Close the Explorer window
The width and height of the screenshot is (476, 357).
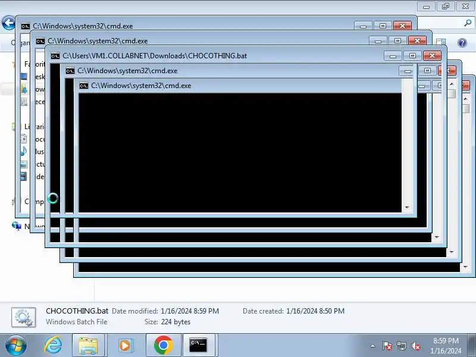coord(465,7)
